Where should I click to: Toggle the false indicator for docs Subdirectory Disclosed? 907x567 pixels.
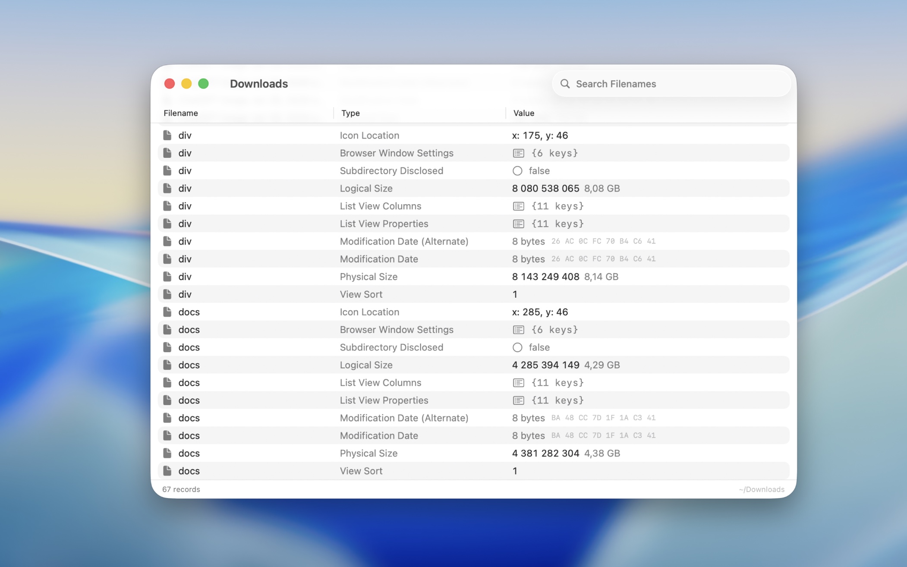tap(518, 347)
